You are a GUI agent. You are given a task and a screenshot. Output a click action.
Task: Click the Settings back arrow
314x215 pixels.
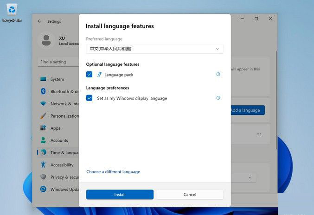tap(39, 21)
